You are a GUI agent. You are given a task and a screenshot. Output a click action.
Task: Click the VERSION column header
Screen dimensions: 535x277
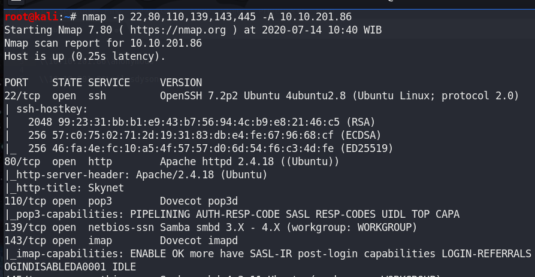click(181, 83)
